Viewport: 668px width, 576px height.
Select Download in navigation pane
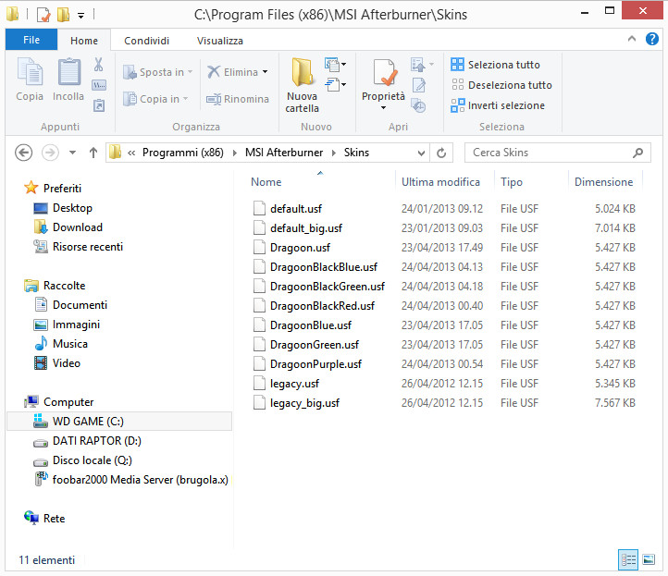coord(78,227)
